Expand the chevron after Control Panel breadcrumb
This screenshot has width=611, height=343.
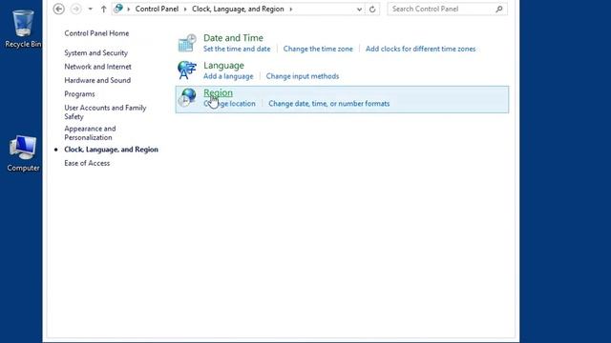pyautogui.click(x=185, y=9)
